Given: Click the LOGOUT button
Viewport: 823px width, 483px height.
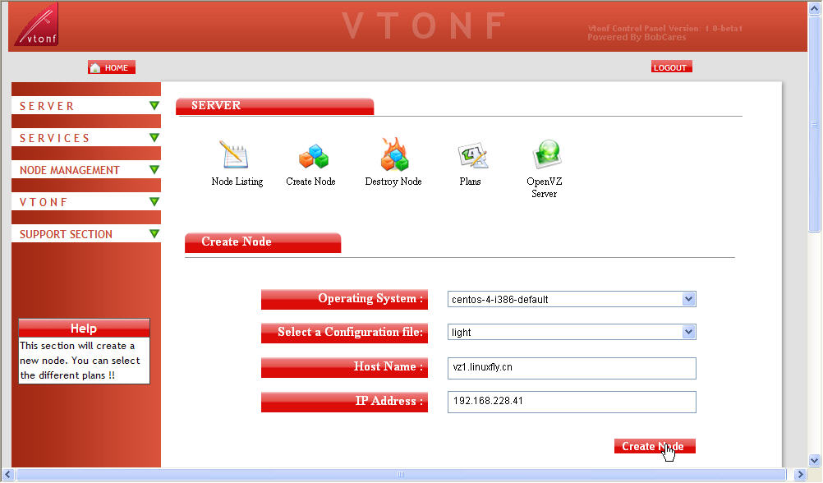Looking at the screenshot, I should pos(670,67).
